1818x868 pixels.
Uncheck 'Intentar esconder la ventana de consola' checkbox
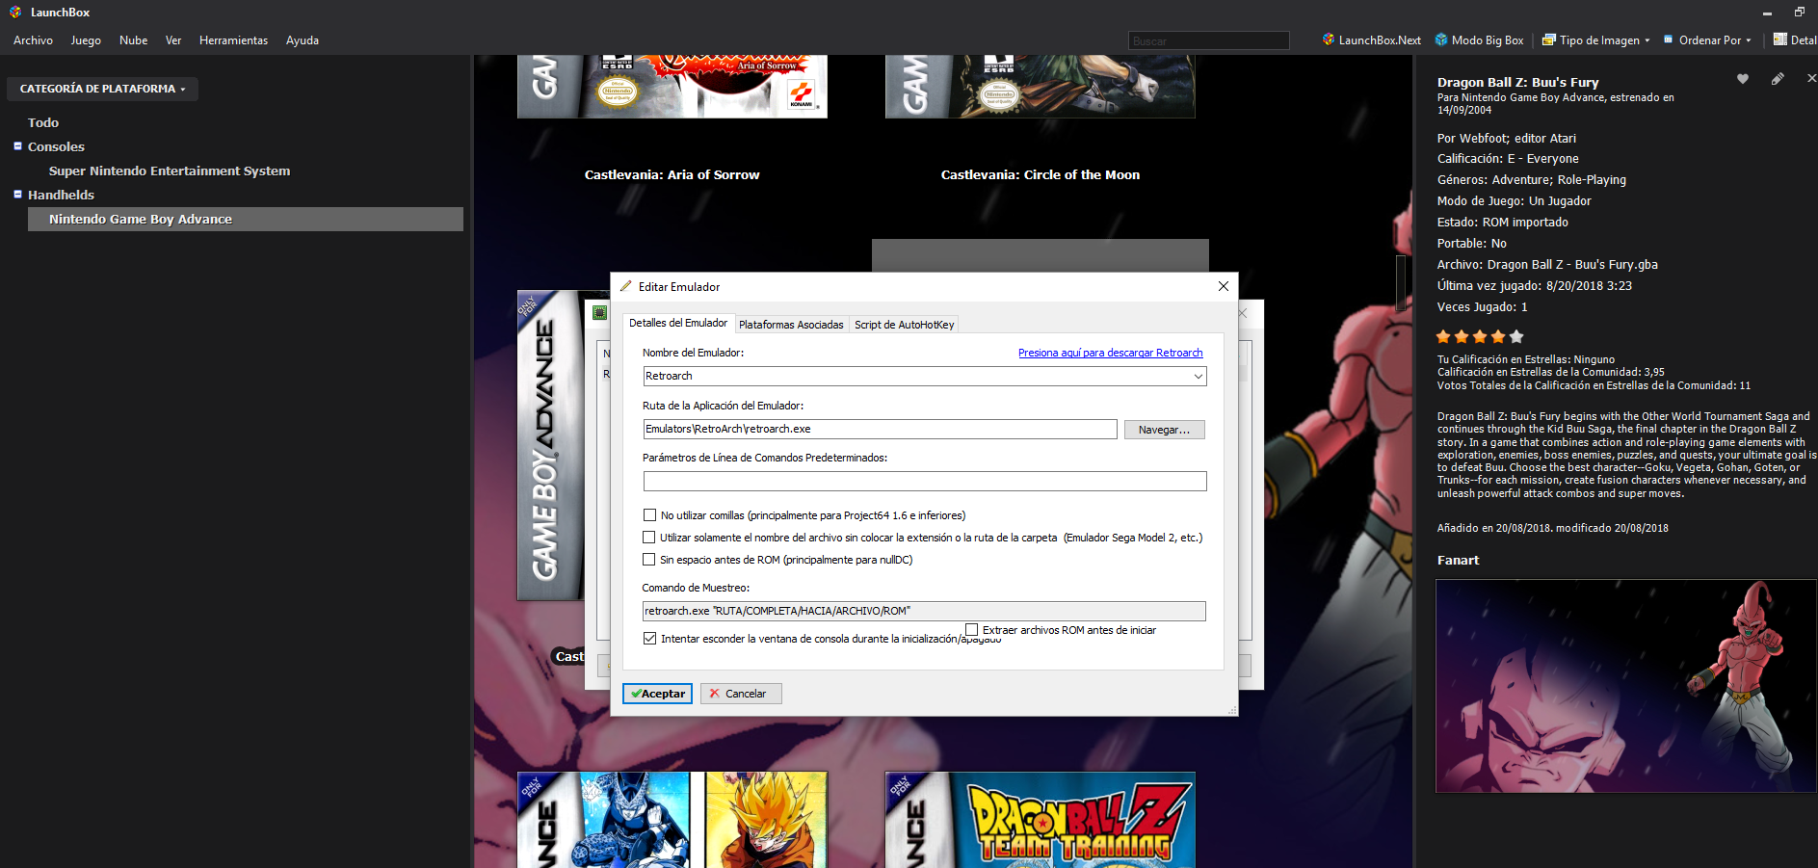(x=650, y=639)
